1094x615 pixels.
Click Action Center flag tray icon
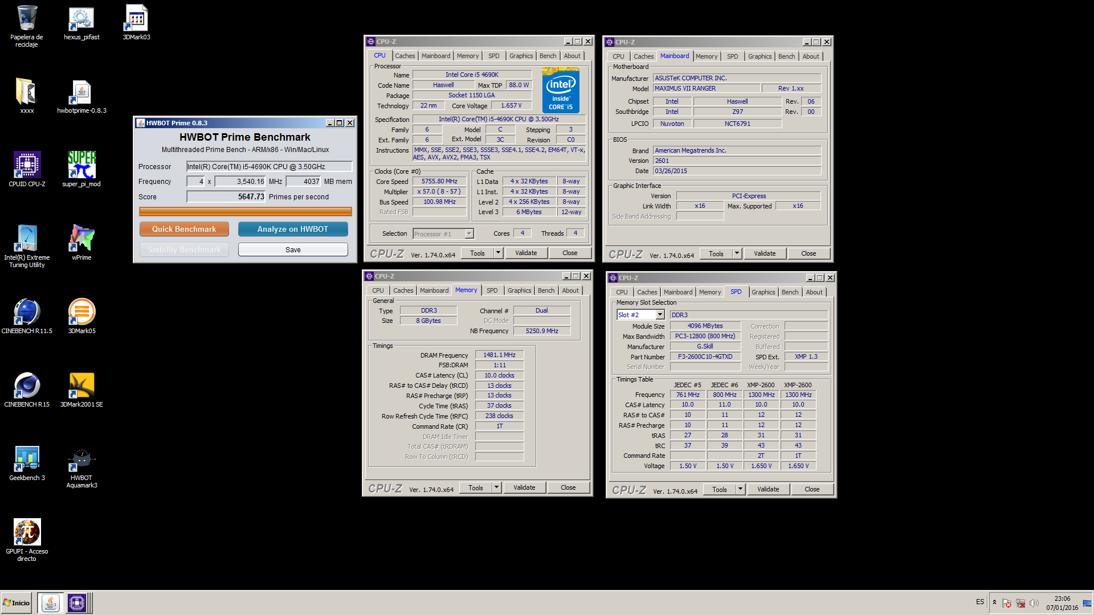1007,603
